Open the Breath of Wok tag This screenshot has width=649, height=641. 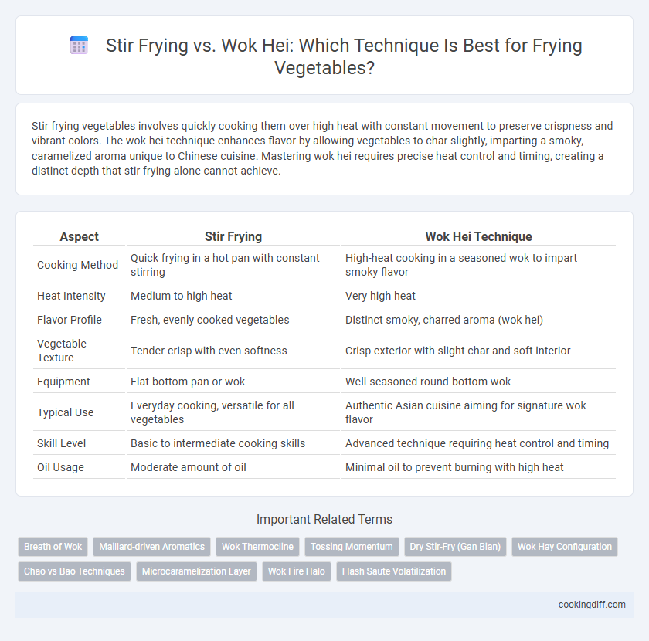click(53, 547)
